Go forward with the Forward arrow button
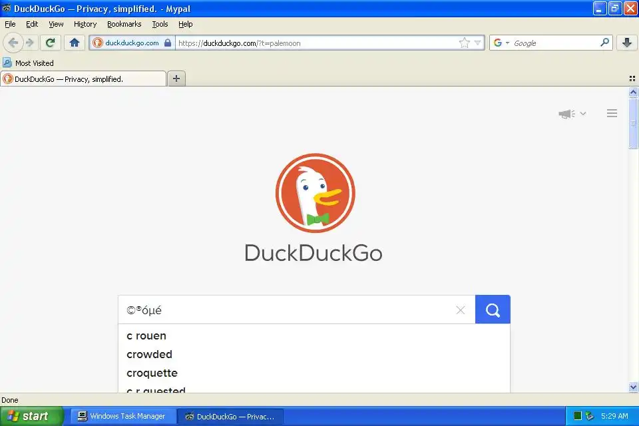Screen dimensions: 639x426 tap(30, 43)
